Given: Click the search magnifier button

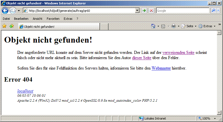Looking at the screenshot, I should click(x=213, y=11).
